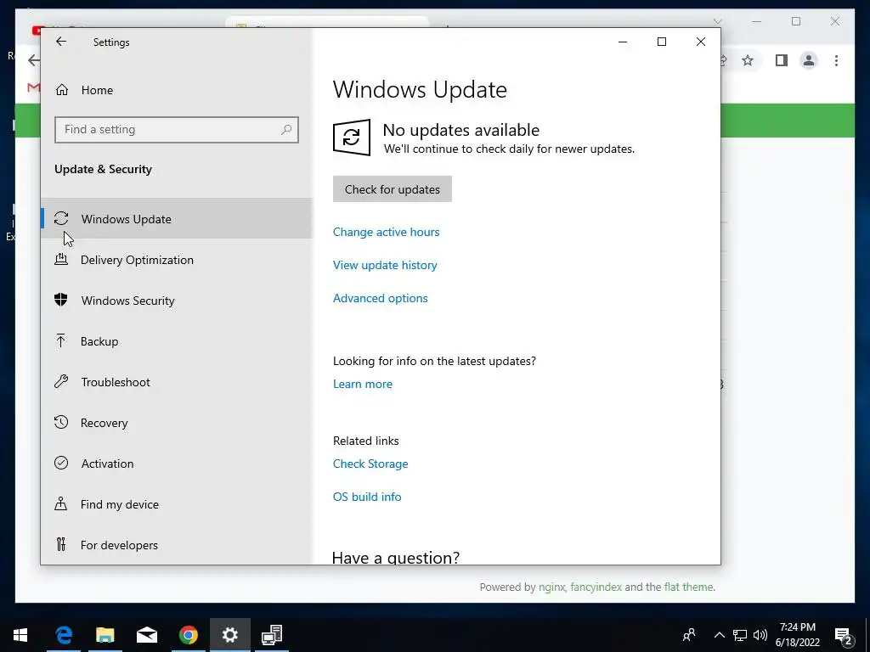Click the Backup upward arrow icon
The height and width of the screenshot is (652, 870).
pos(61,340)
